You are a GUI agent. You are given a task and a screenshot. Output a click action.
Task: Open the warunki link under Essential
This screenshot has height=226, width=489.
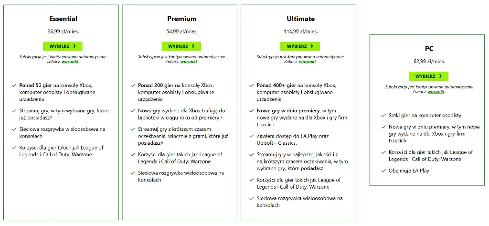click(x=70, y=62)
